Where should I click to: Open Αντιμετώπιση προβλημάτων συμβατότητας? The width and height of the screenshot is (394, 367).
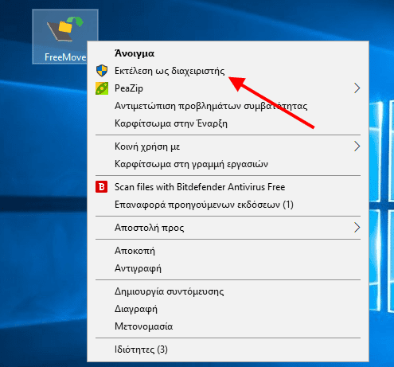click(228, 106)
